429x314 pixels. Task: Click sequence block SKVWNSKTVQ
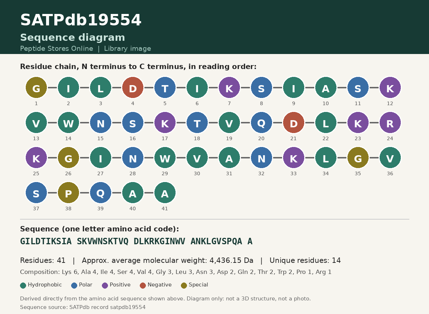[x=103, y=241]
